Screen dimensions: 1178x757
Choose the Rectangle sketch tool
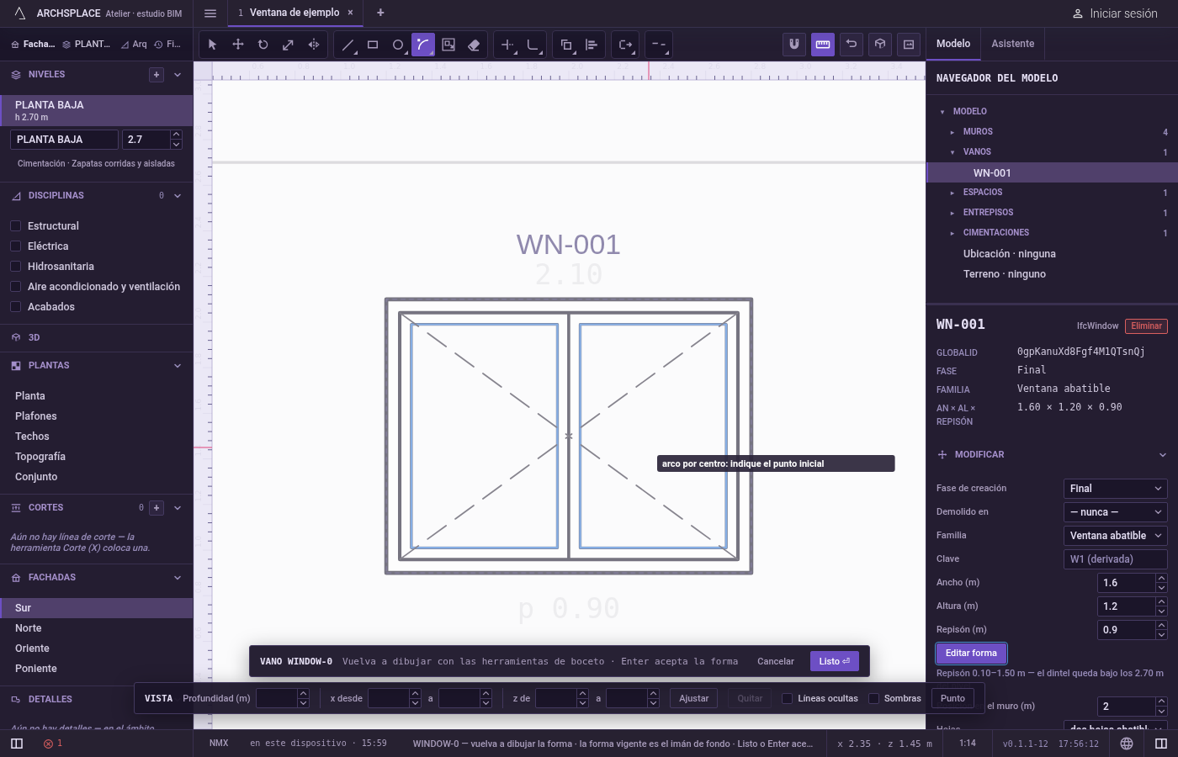point(373,45)
